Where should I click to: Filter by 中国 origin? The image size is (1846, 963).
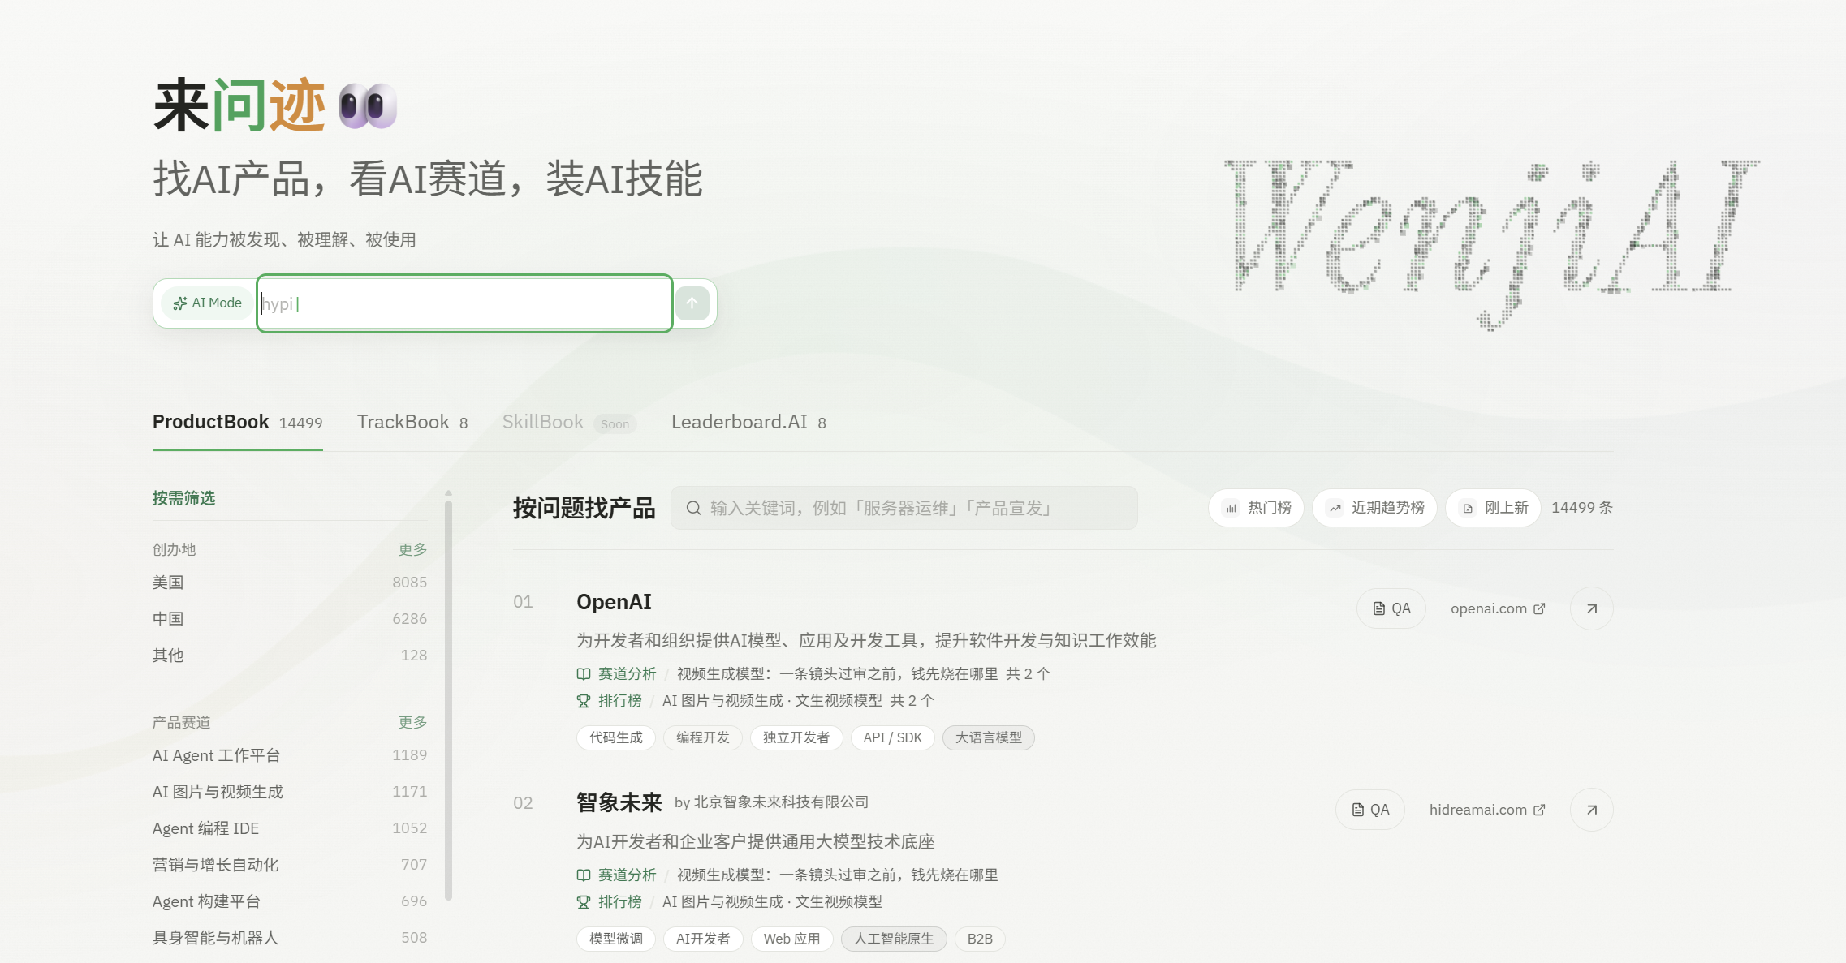point(290,619)
